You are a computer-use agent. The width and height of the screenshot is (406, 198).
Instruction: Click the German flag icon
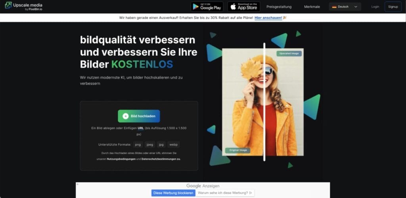[x=334, y=7]
